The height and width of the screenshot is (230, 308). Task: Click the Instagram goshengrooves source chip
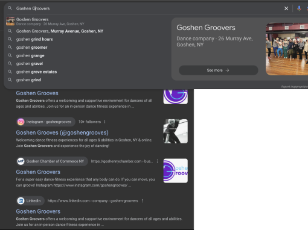46,122
